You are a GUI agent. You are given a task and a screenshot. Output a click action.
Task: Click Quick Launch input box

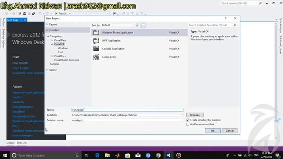click(239, 3)
